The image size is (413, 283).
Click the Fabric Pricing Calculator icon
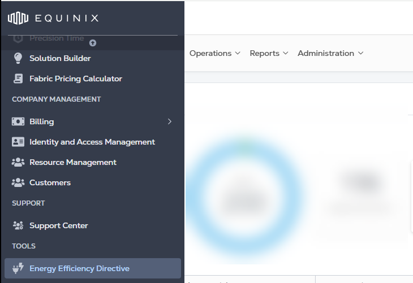tap(18, 79)
